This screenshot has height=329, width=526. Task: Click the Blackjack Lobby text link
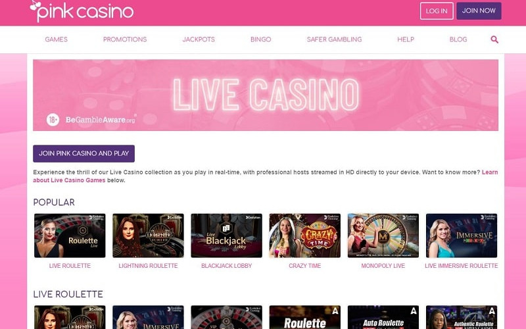tap(226, 266)
